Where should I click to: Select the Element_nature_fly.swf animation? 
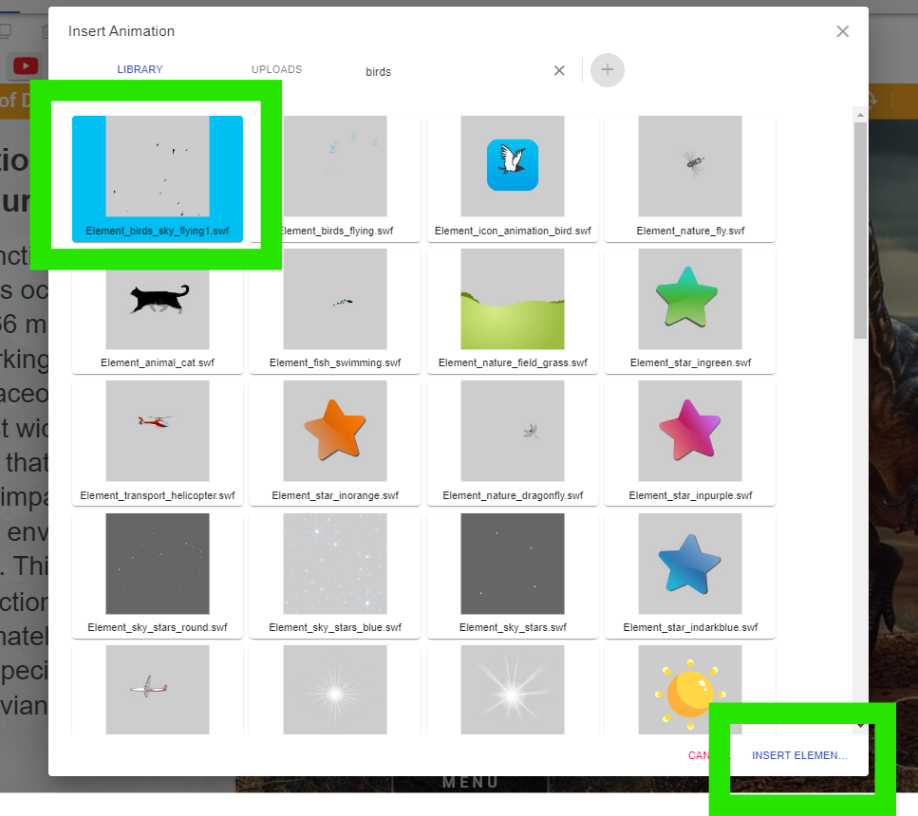689,178
